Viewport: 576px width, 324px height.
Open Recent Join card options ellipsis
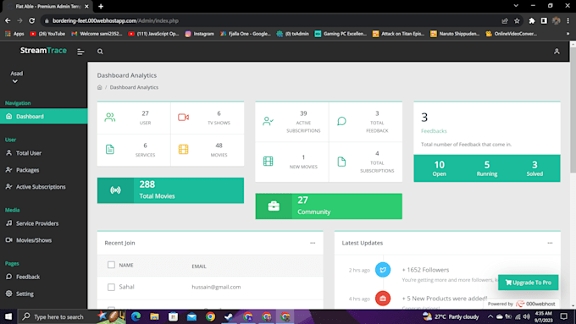313,243
